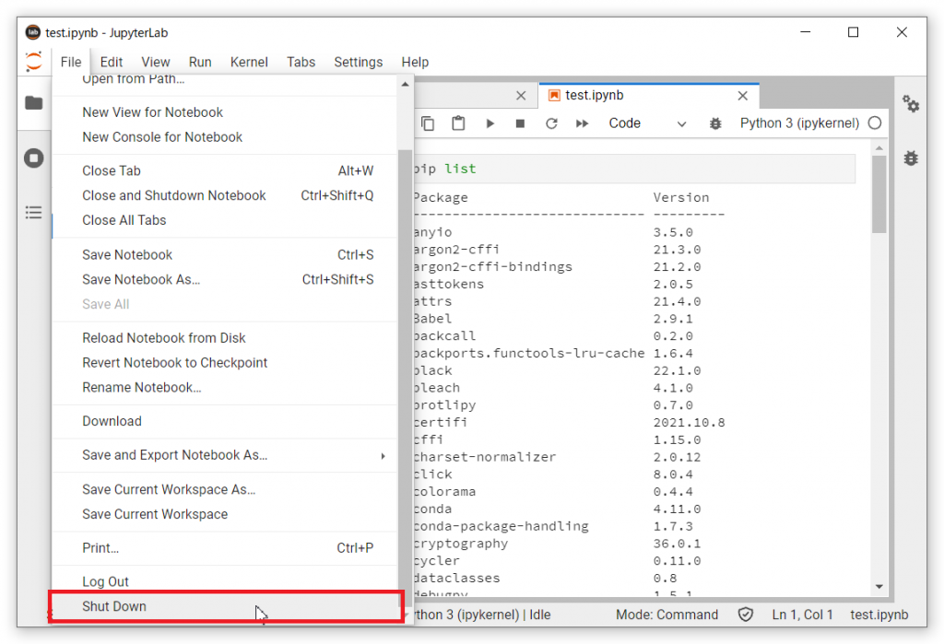Click the kernel status circle indicator

point(874,123)
